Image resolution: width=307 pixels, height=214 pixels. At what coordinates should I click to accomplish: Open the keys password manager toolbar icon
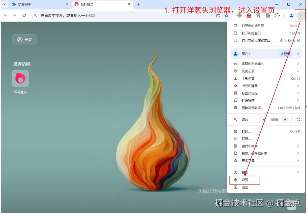(258, 15)
